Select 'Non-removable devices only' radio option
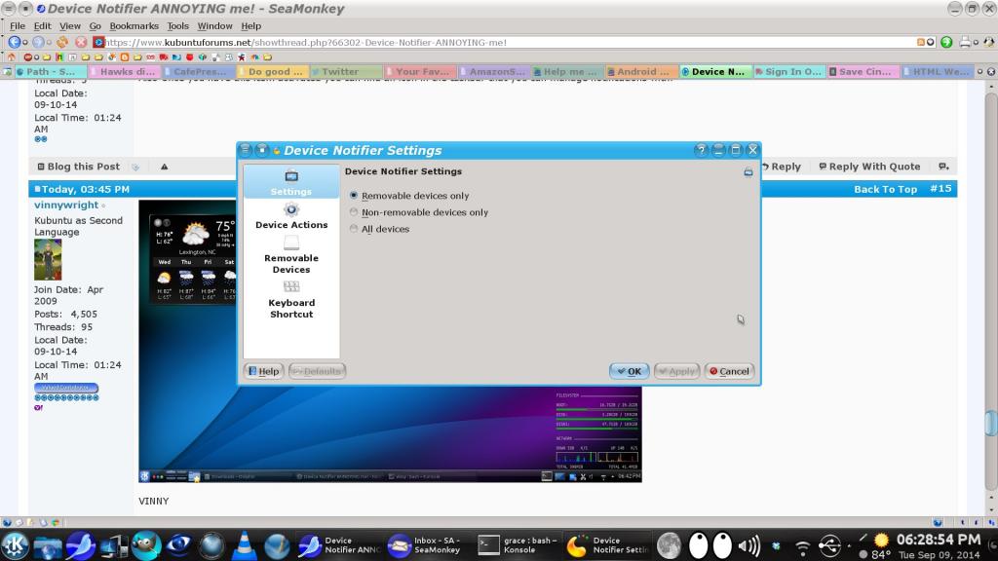Viewport: 998px width, 561px height. click(x=354, y=212)
